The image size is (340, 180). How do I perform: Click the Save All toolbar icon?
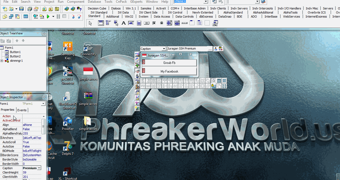[30, 9]
